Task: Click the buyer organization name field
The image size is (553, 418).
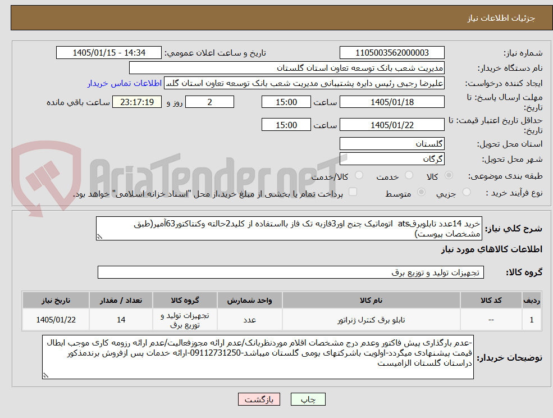Action: (x=287, y=68)
